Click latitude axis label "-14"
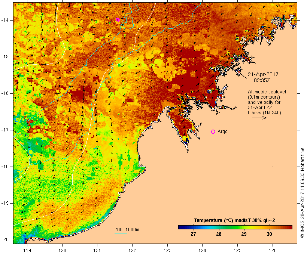This screenshot has width=307, height=254. [4, 20]
